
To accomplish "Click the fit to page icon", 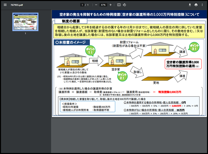I will pyautogui.click(x=119, y=5).
